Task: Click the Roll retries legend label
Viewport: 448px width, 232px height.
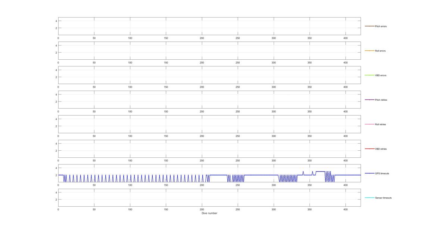Action: [x=380, y=124]
